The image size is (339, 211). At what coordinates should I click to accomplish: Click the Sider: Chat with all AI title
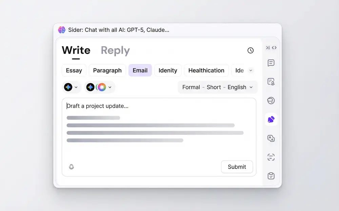[x=119, y=30]
